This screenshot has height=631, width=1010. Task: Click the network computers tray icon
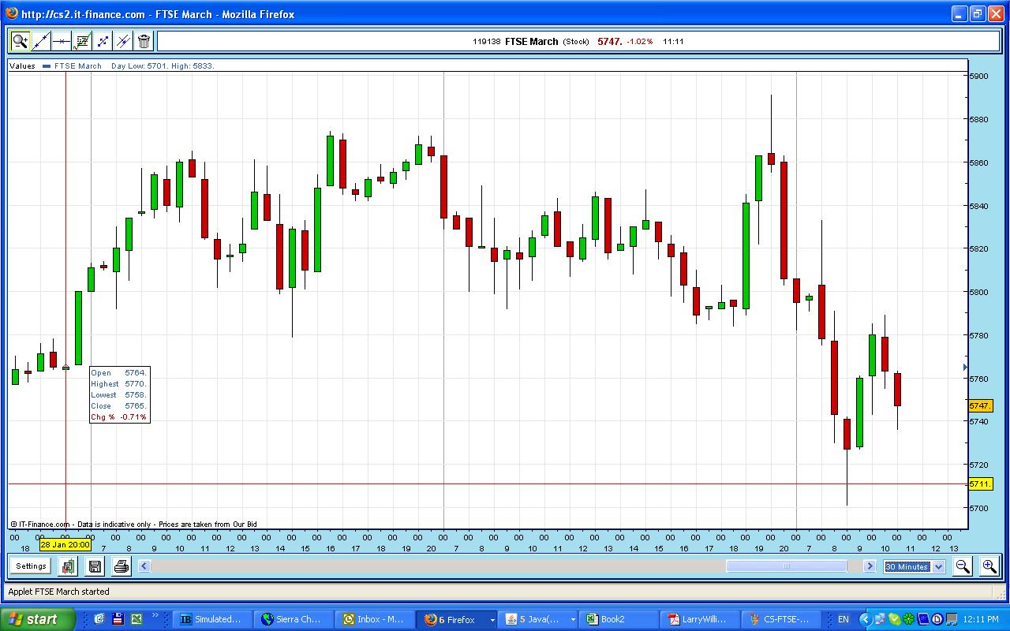(x=880, y=619)
